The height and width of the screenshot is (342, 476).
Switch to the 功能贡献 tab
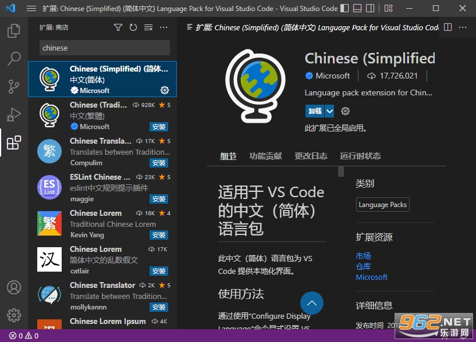point(265,156)
